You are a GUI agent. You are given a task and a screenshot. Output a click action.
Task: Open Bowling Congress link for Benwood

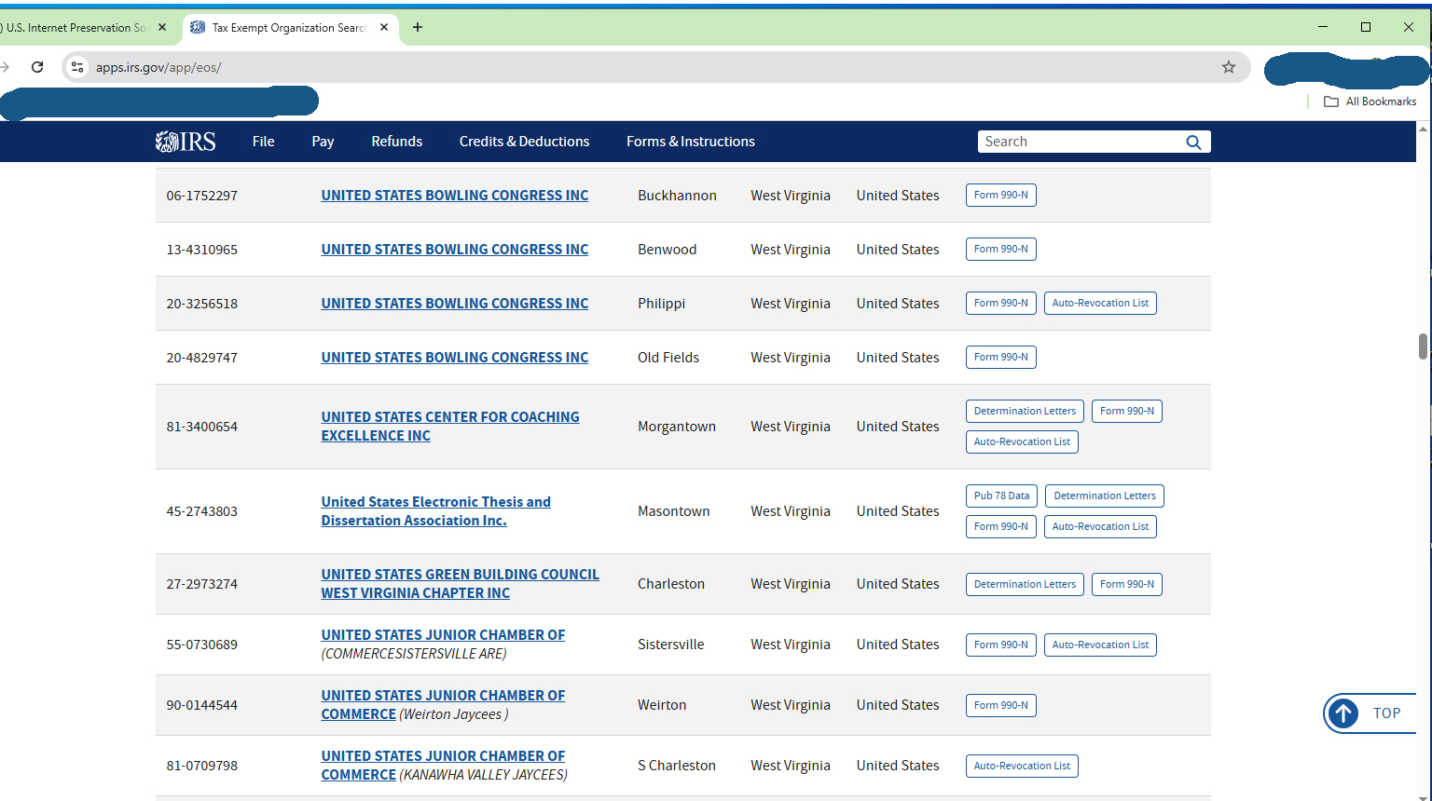pos(455,250)
